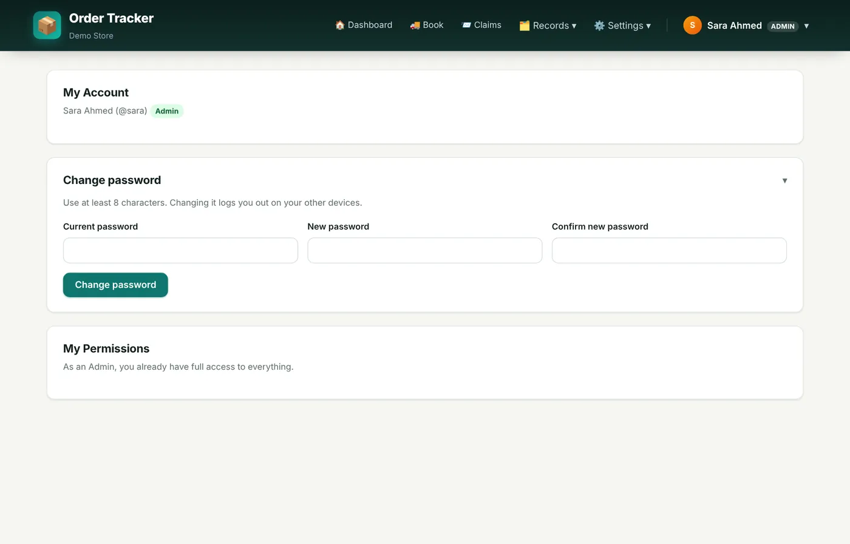Focus the Current password field
The width and height of the screenshot is (850, 544).
[x=180, y=250]
